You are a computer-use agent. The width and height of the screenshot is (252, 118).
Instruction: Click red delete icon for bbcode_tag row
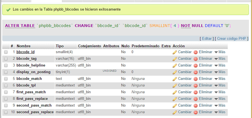tap(196, 59)
